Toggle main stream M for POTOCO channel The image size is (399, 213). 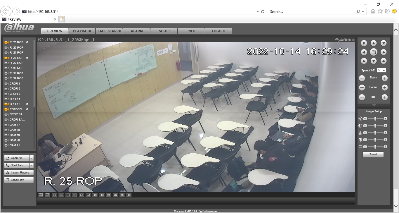point(27,109)
